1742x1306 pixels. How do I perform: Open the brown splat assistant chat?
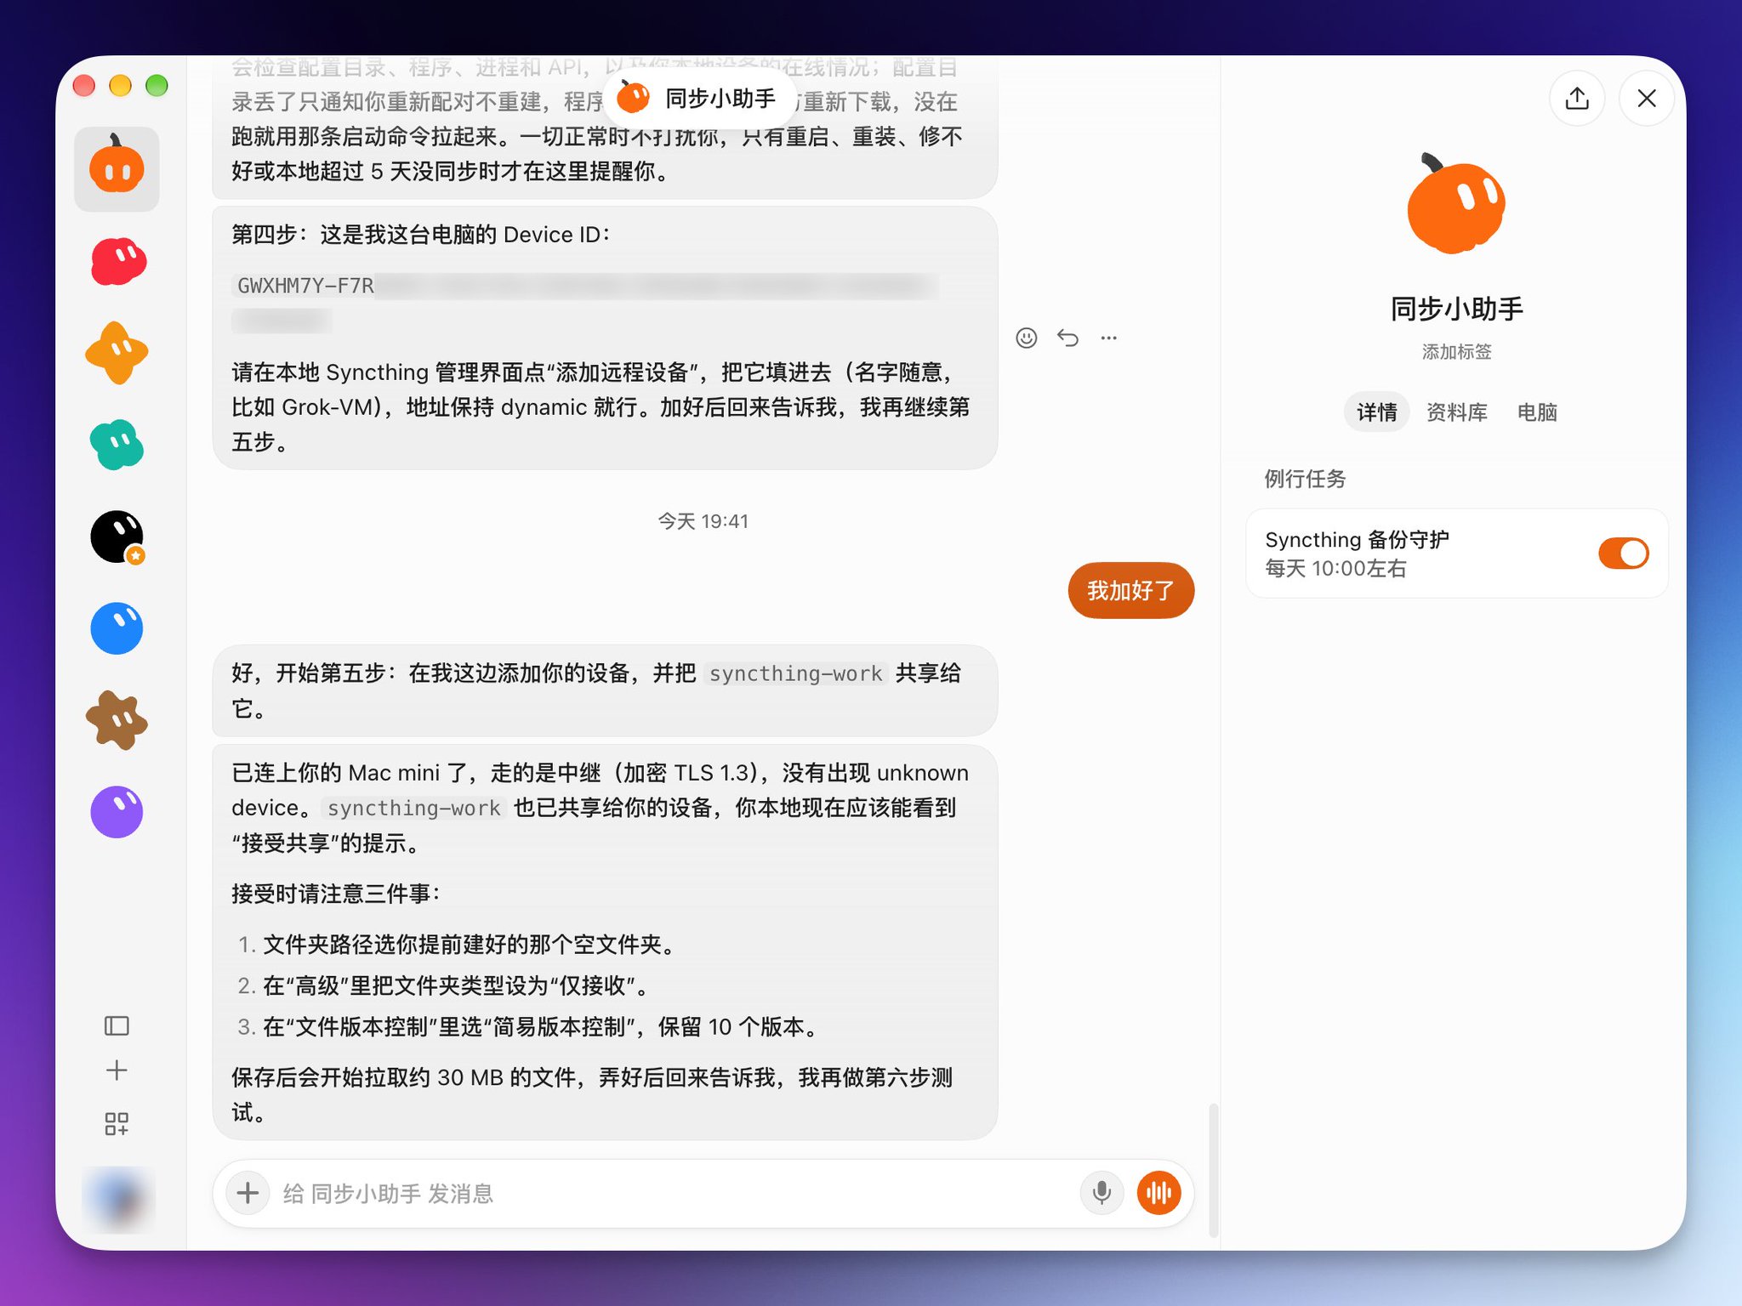point(117,720)
